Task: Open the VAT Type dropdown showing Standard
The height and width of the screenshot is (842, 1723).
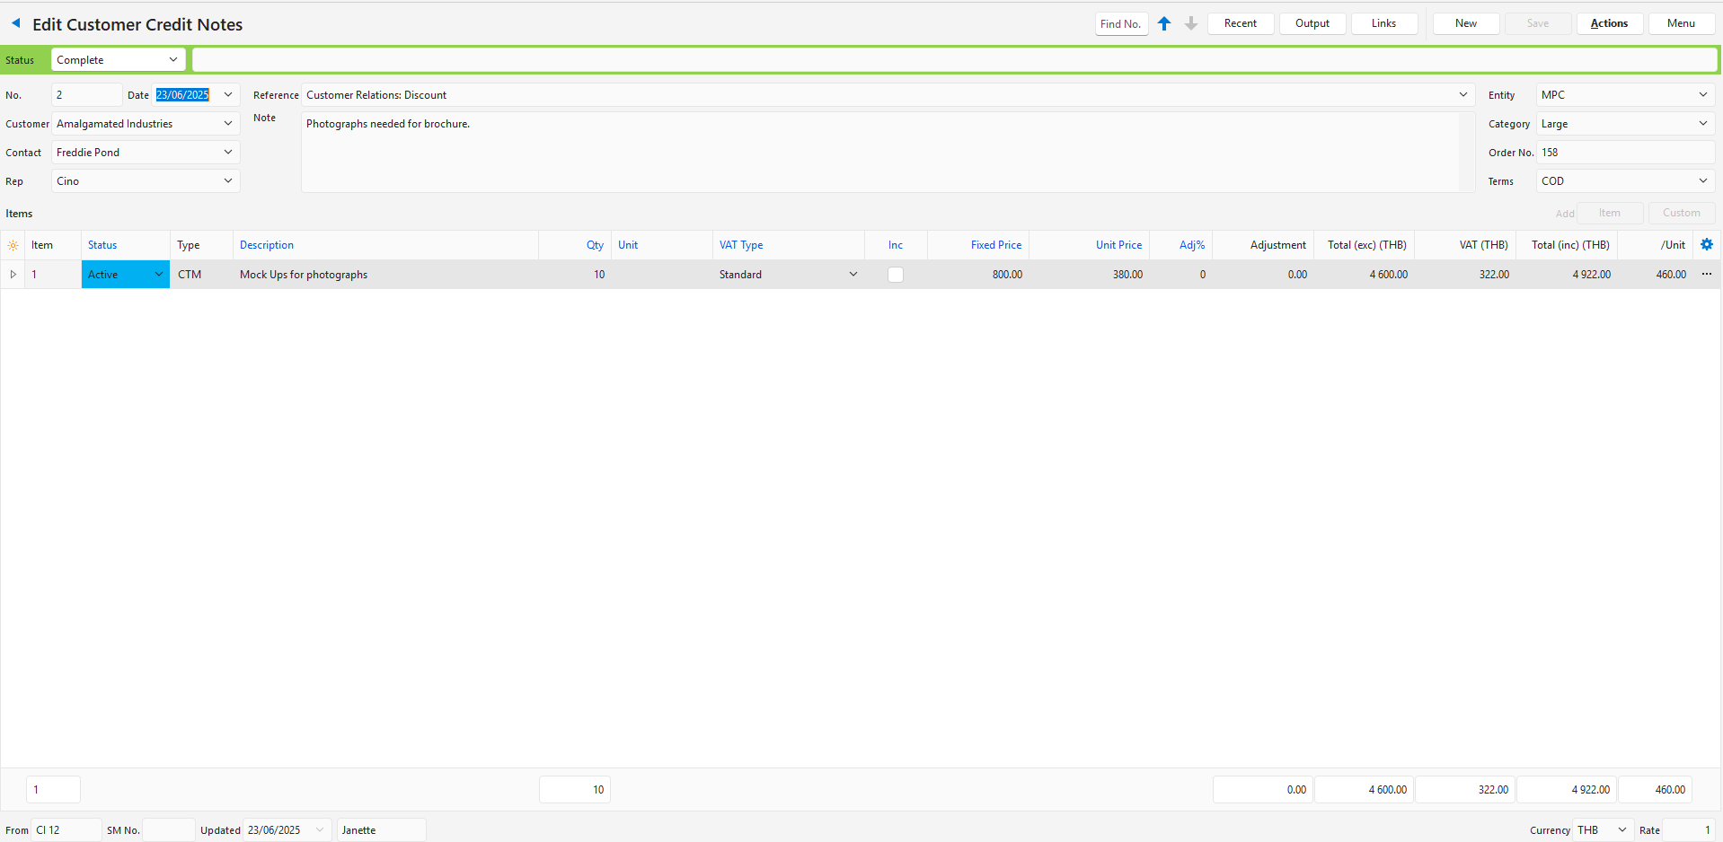Action: pos(853,275)
